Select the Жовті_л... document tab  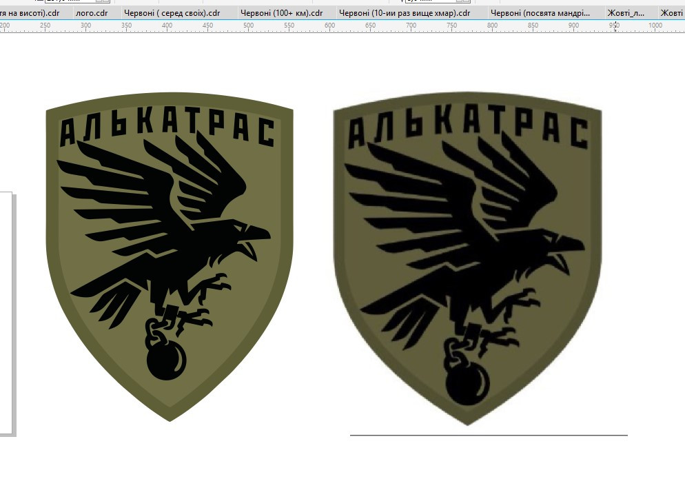[x=626, y=13]
